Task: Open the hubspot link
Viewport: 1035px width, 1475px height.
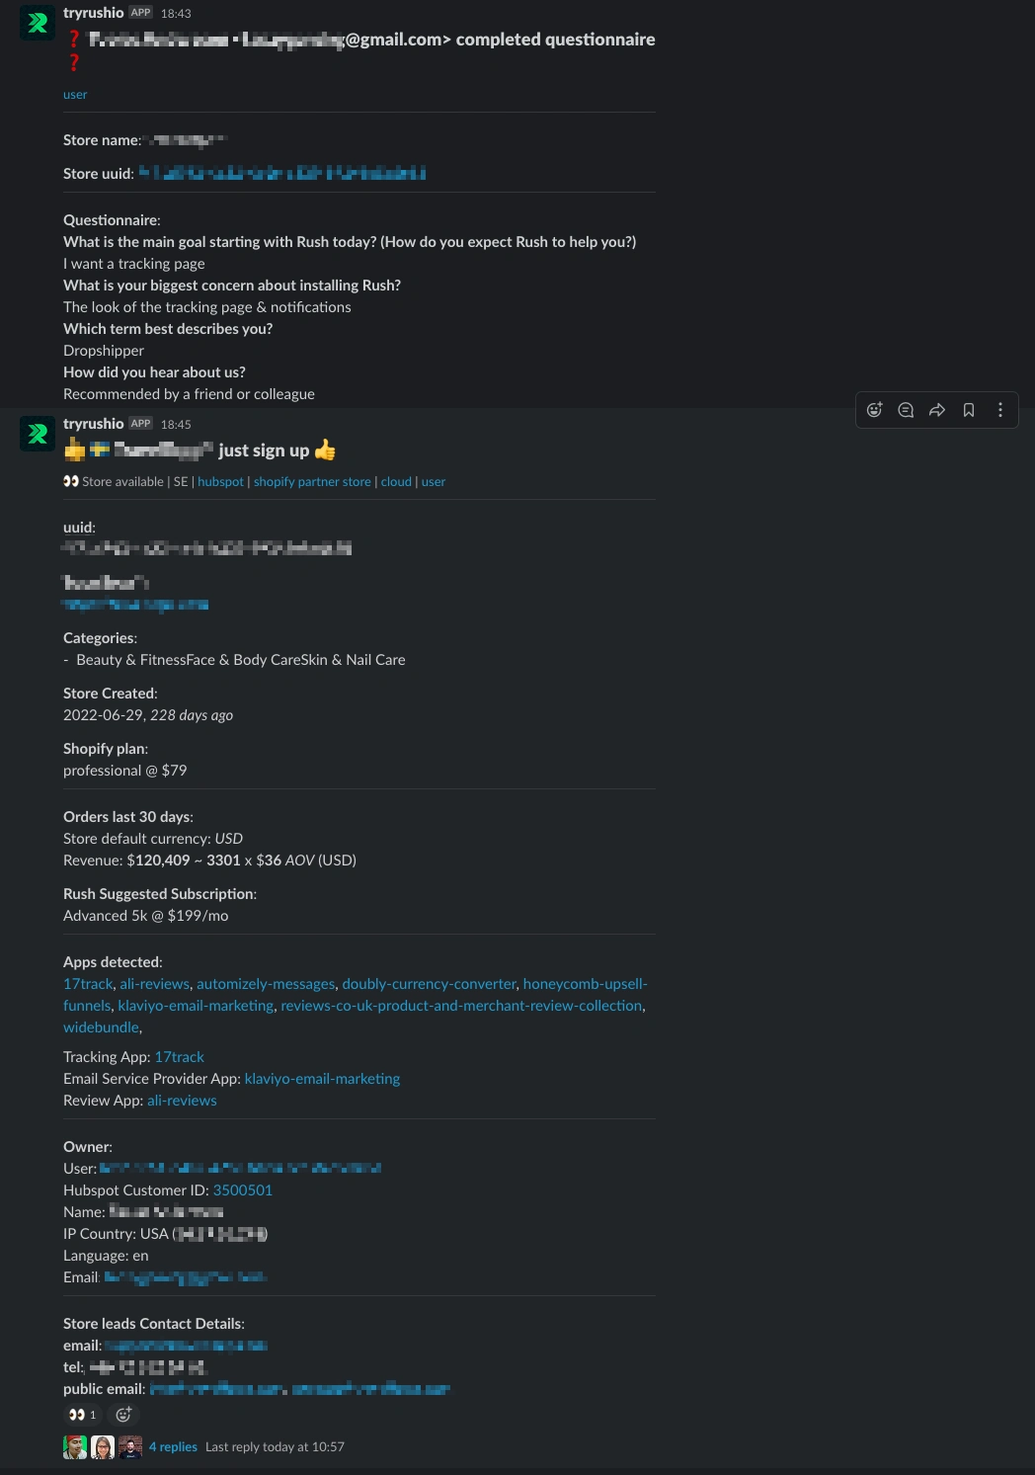Action: [x=220, y=481]
